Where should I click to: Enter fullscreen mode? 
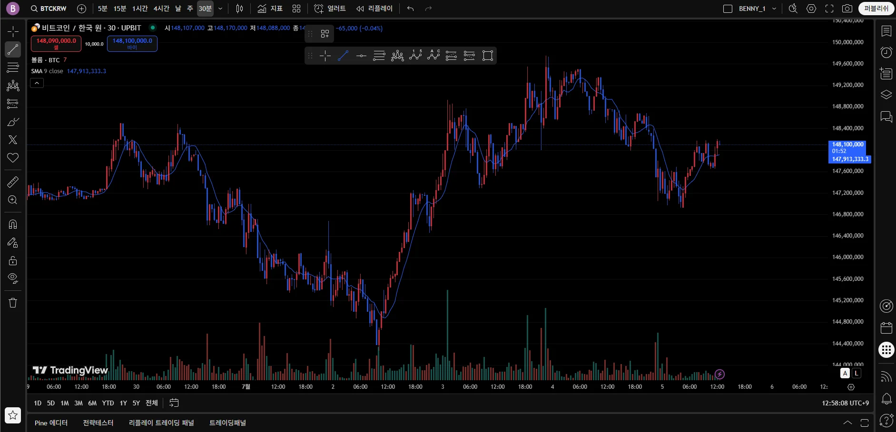[x=829, y=9]
